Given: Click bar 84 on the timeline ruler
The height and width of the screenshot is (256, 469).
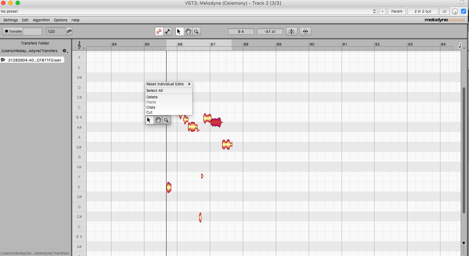Looking at the screenshot, I should 114,44.
